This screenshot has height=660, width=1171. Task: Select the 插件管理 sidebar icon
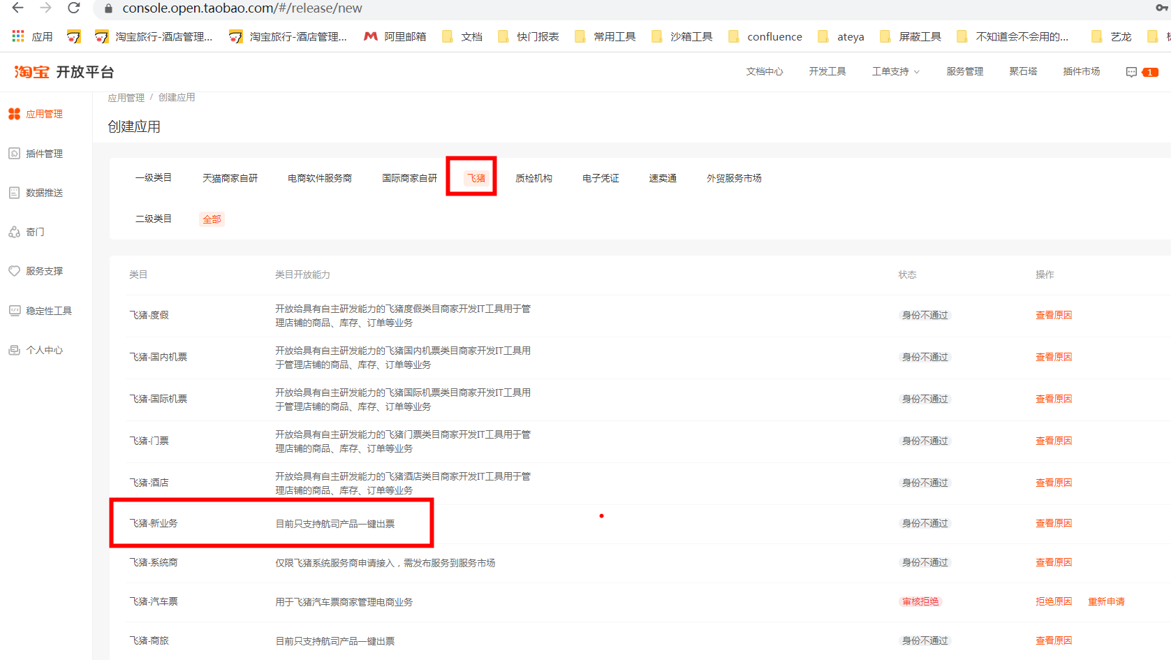coord(14,154)
